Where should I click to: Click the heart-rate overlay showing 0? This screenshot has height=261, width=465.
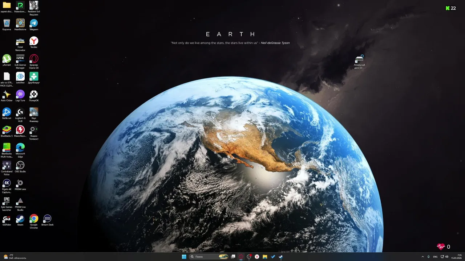point(444,247)
